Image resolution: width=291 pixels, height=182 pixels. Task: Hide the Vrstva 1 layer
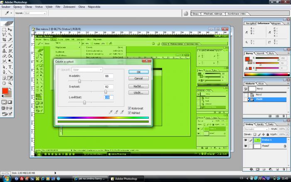[246, 140]
